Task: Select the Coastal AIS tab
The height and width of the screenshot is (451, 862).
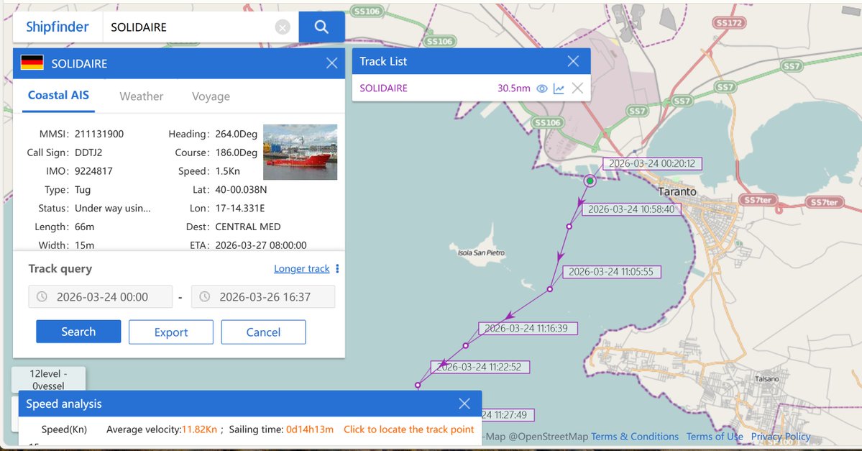Action: click(x=58, y=96)
